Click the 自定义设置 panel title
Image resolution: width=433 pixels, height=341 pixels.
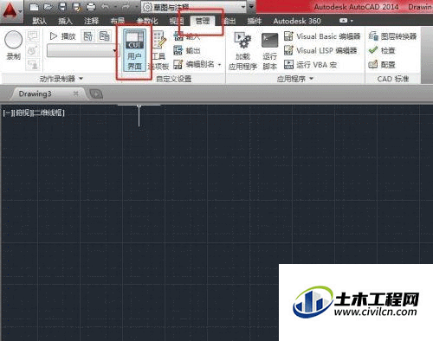tap(174, 79)
